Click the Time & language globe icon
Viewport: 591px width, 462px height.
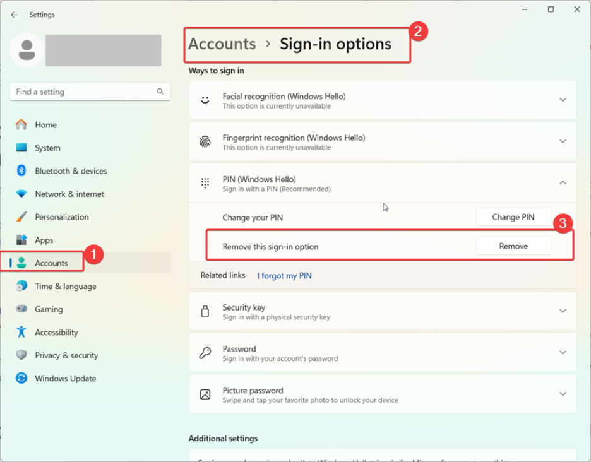[21, 286]
